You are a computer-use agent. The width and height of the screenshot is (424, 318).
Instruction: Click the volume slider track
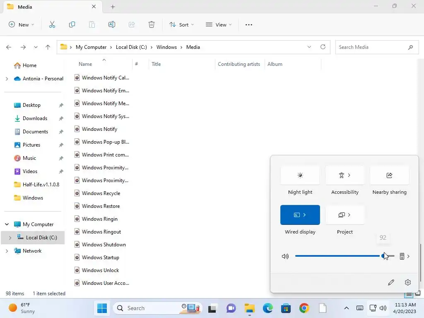[344, 256]
